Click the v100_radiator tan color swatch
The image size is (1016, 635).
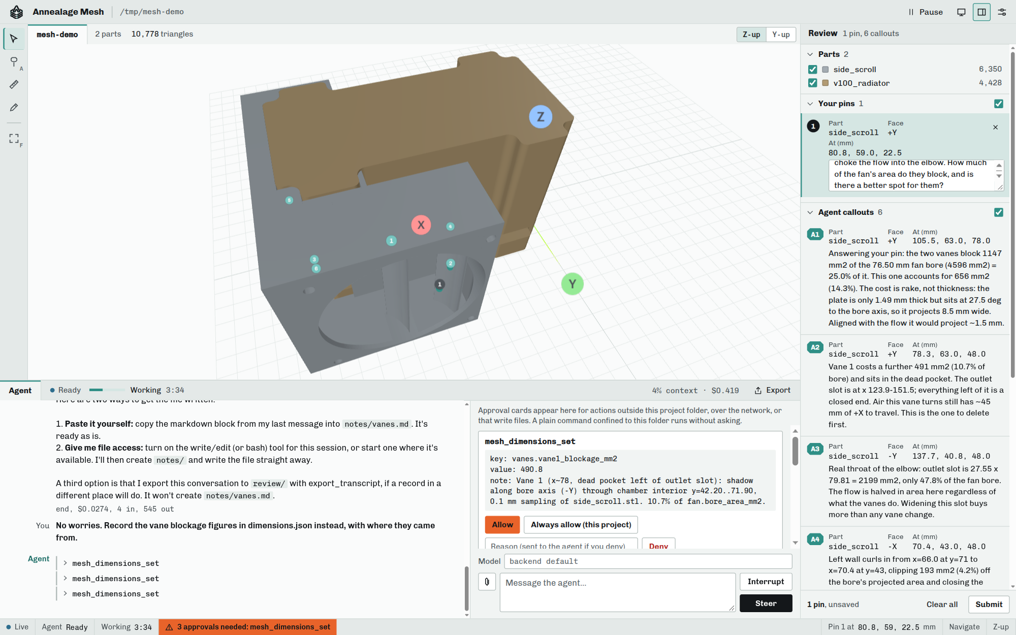pos(825,83)
